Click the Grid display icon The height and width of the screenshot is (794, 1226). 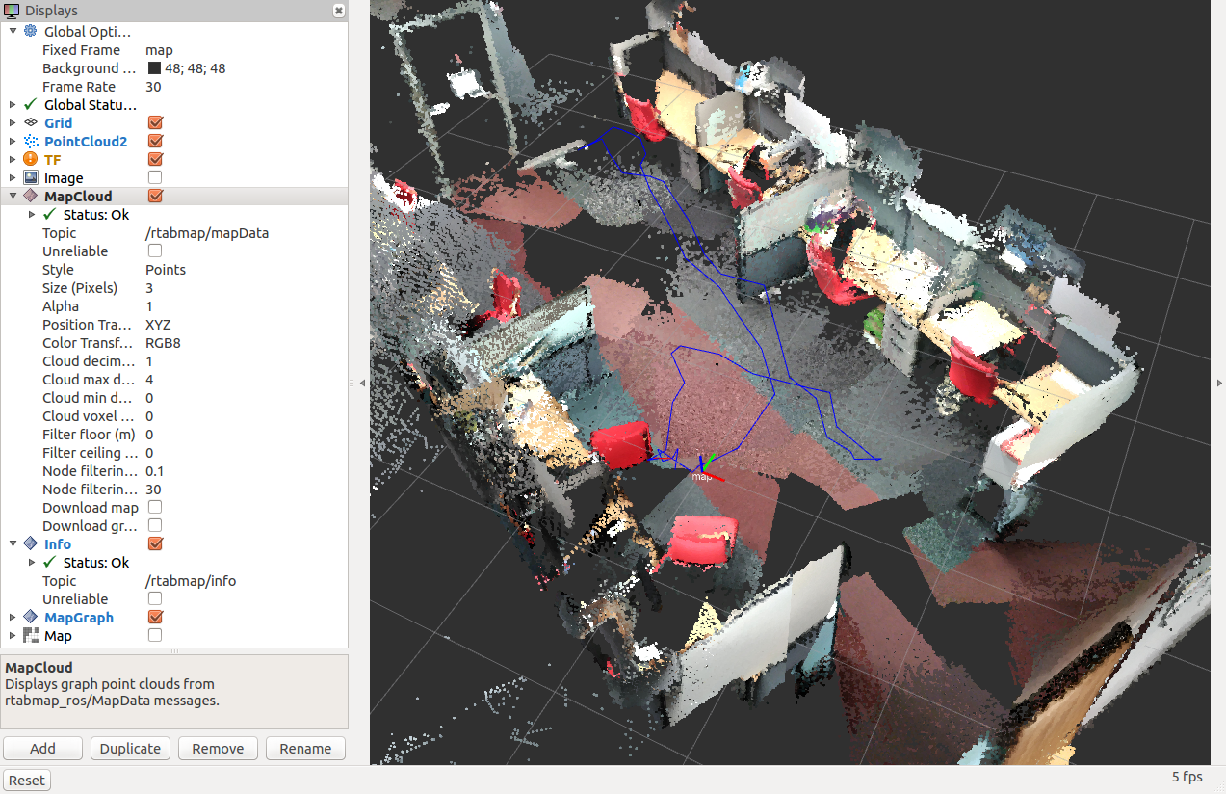click(30, 123)
